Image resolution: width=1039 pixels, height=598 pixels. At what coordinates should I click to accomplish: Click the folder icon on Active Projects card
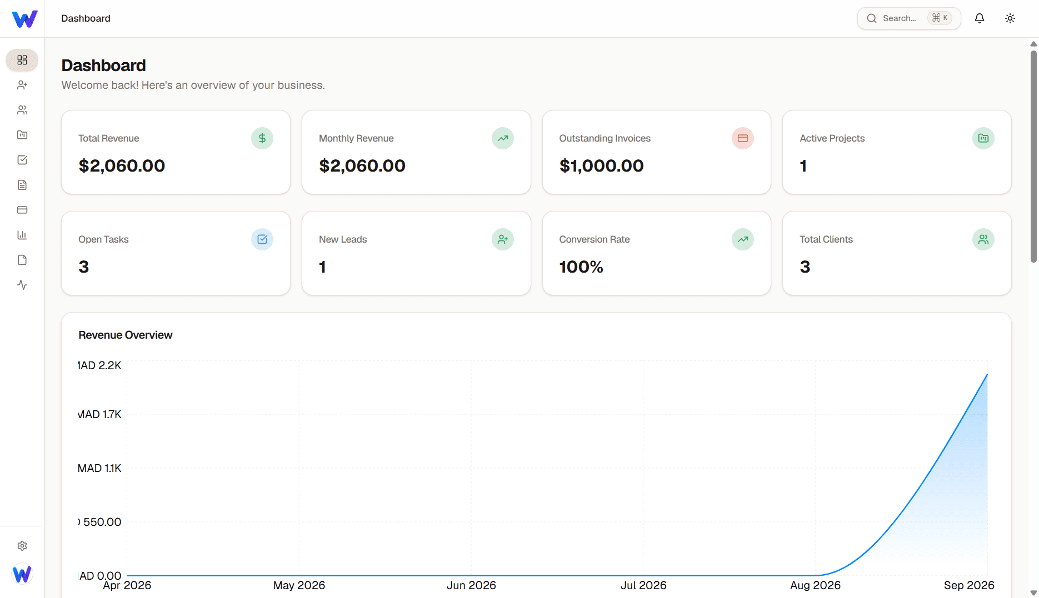point(983,138)
